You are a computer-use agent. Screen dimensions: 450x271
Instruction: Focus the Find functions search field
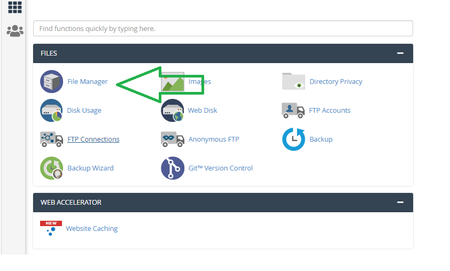(x=223, y=28)
